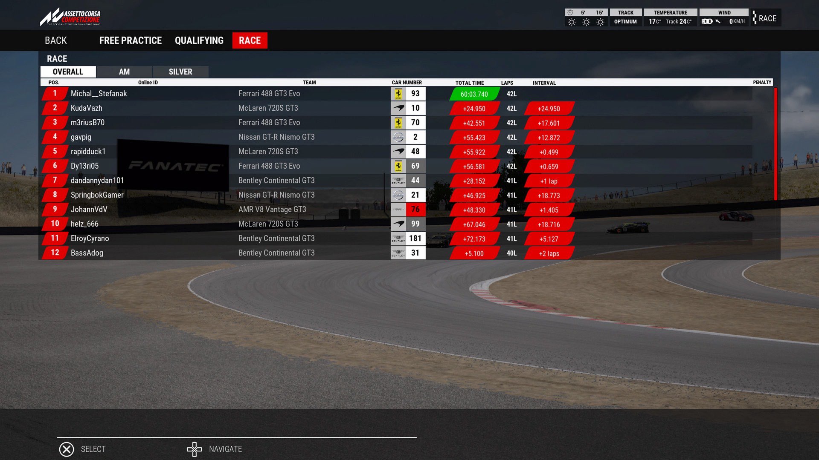Click the first sun weather forecast icon
Screen dimensions: 819x460
[x=572, y=22]
